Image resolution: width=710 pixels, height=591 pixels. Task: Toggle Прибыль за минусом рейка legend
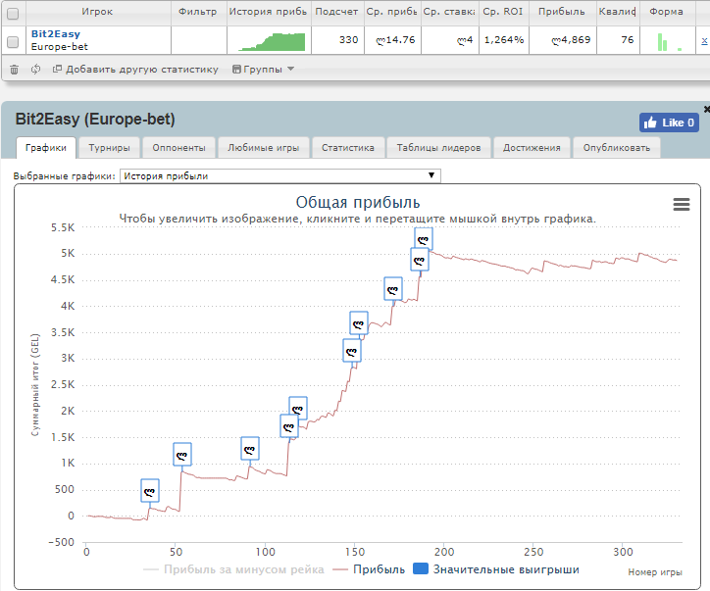[233, 569]
